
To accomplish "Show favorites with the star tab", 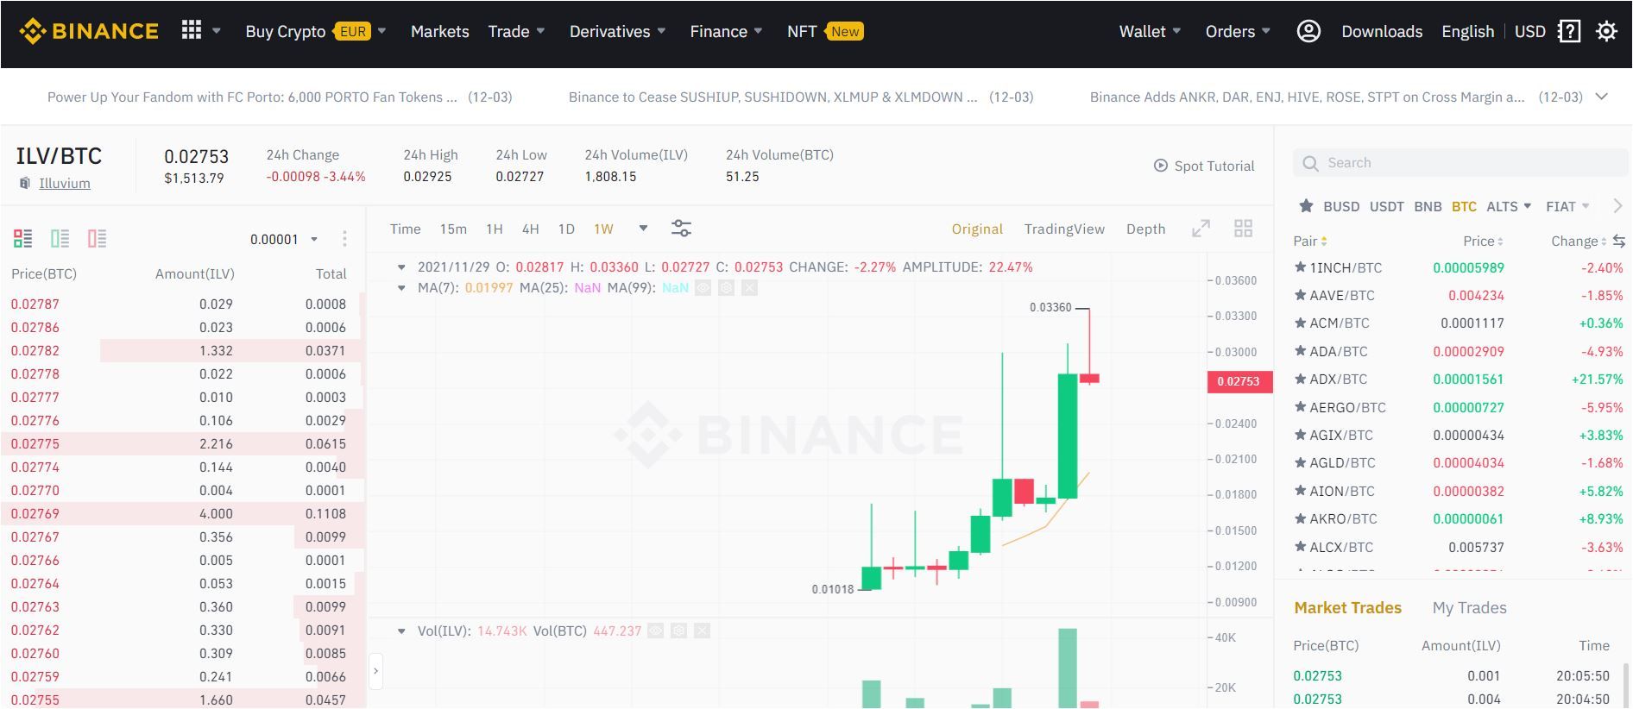I will pyautogui.click(x=1306, y=206).
